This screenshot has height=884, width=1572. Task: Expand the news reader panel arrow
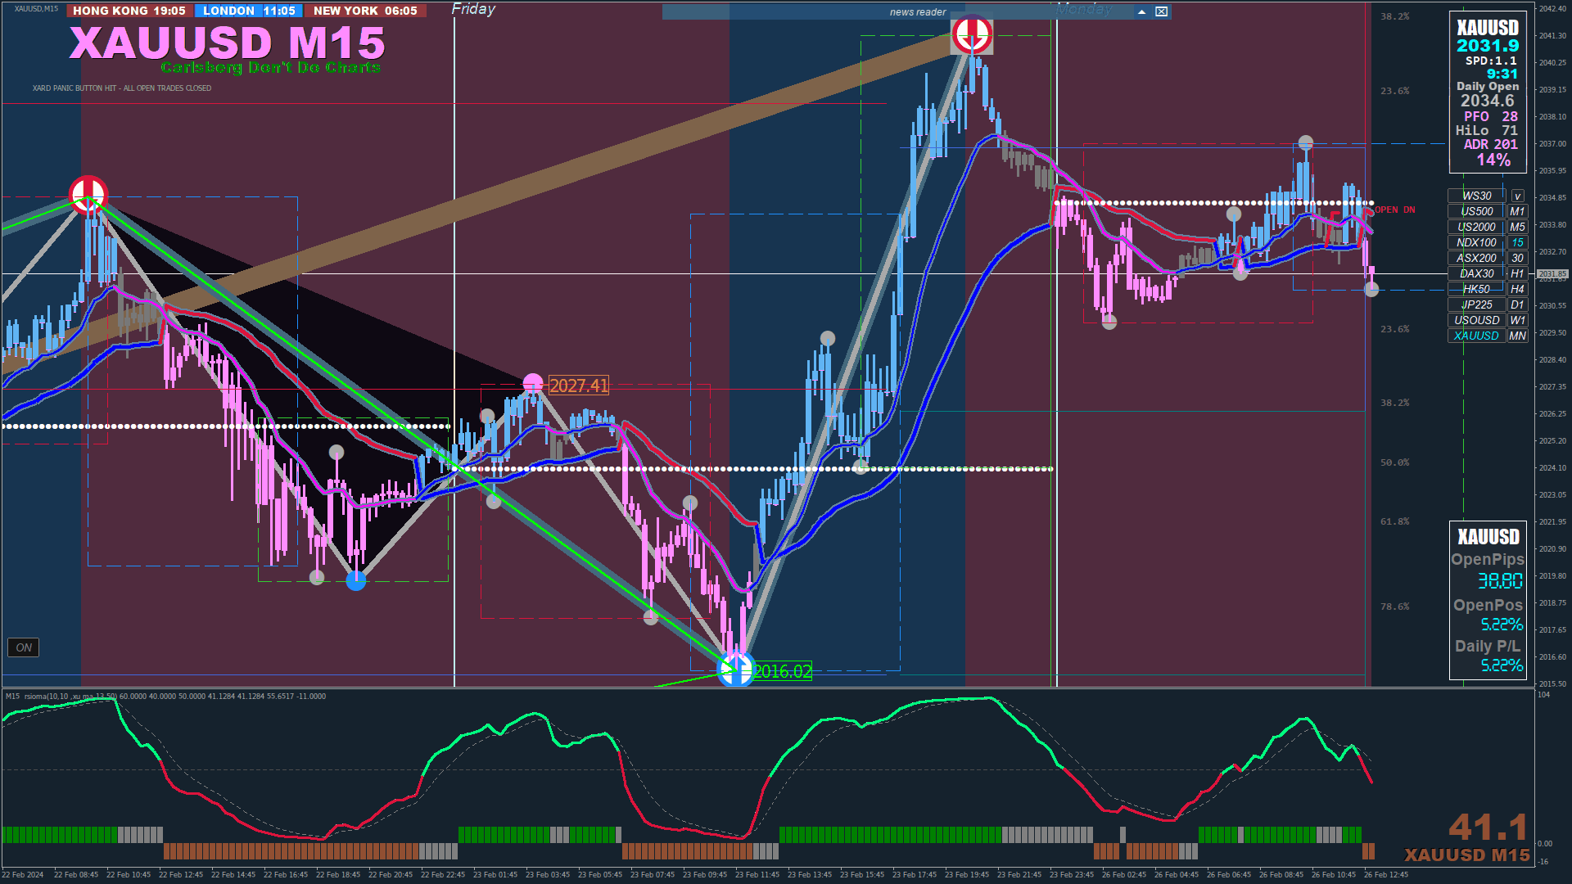[x=1141, y=11]
